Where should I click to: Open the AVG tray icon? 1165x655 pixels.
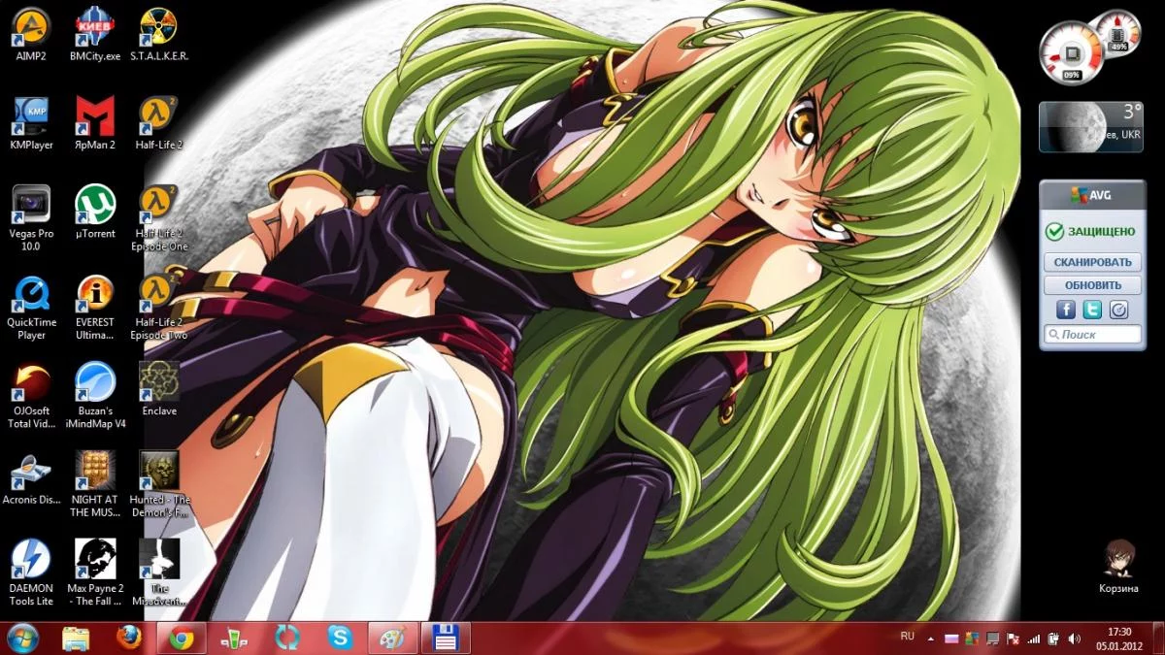[x=972, y=639]
